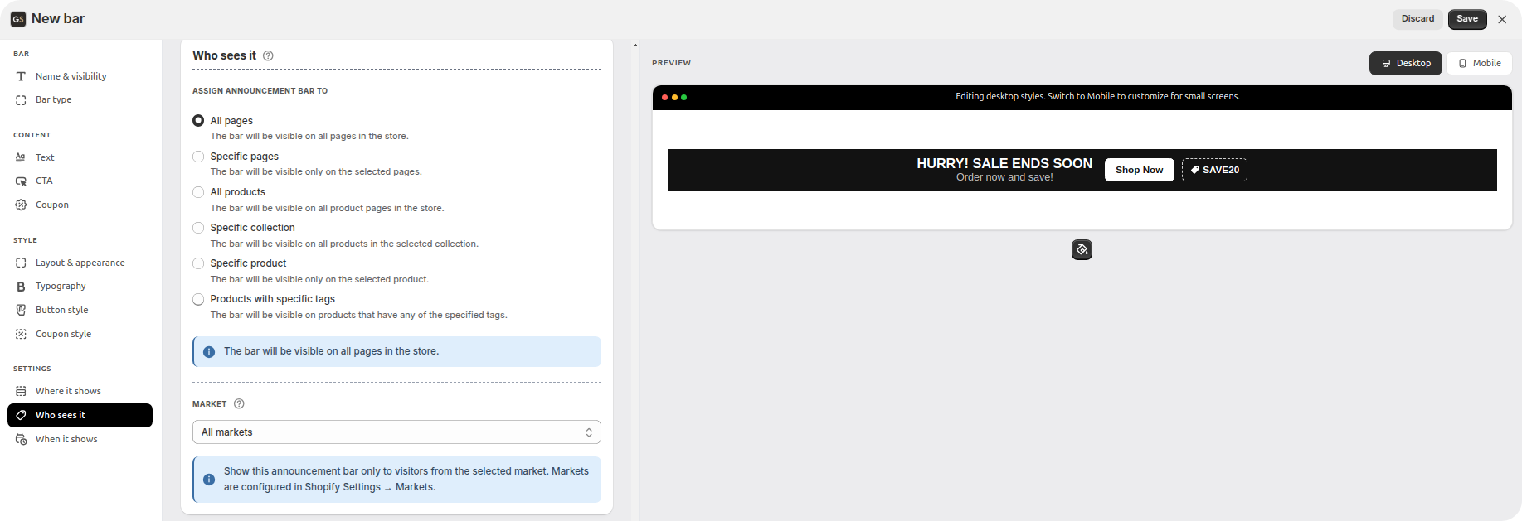Click help icon beside Who sees it heading

(268, 55)
